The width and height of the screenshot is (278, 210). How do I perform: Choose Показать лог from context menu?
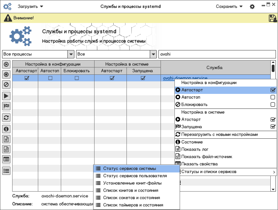(x=197, y=149)
